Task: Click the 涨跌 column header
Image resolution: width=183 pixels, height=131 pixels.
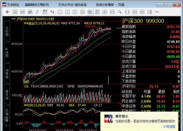Action: [176, 92]
